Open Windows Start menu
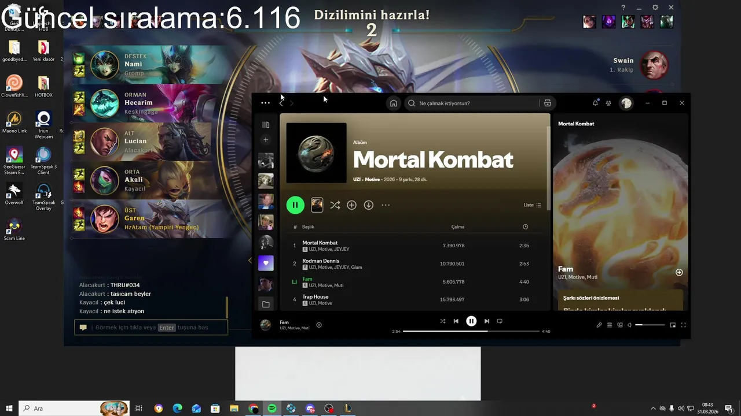The width and height of the screenshot is (741, 416). click(x=9, y=408)
